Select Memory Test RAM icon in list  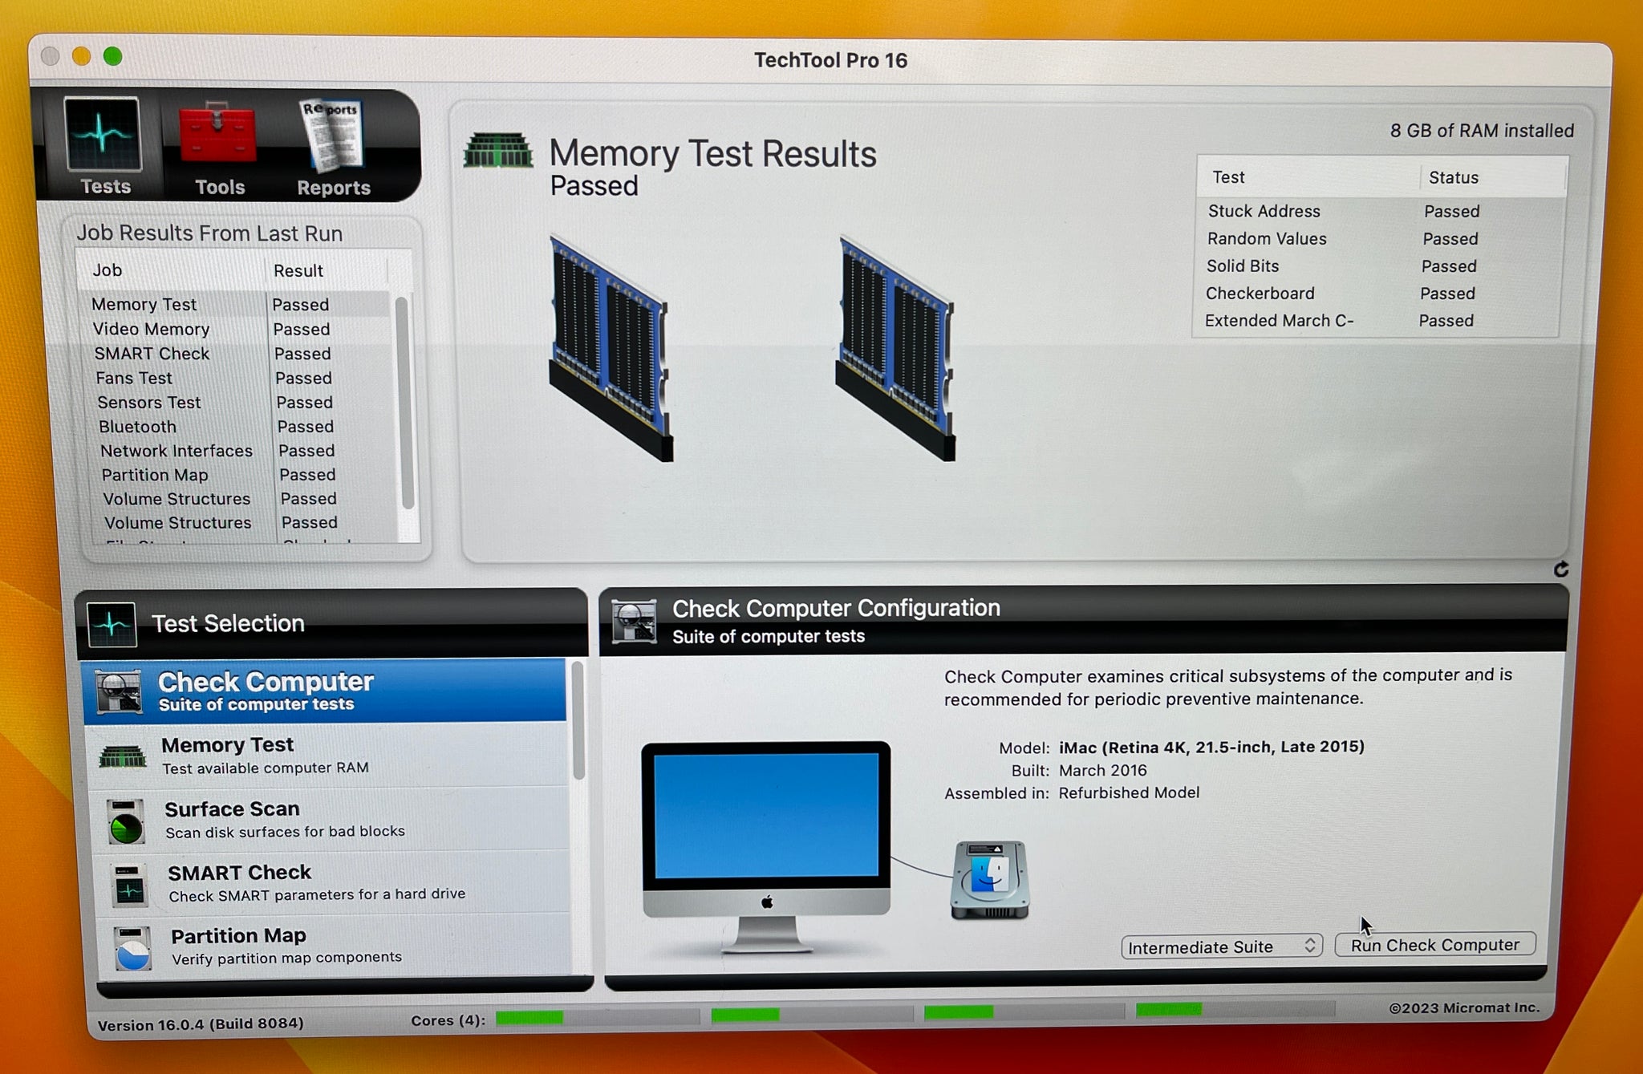[x=122, y=756]
